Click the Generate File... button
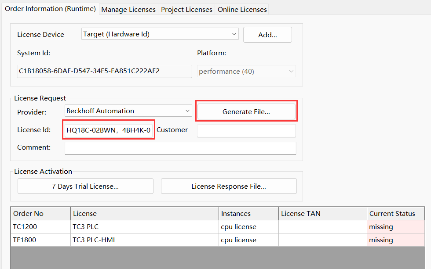 [246, 111]
